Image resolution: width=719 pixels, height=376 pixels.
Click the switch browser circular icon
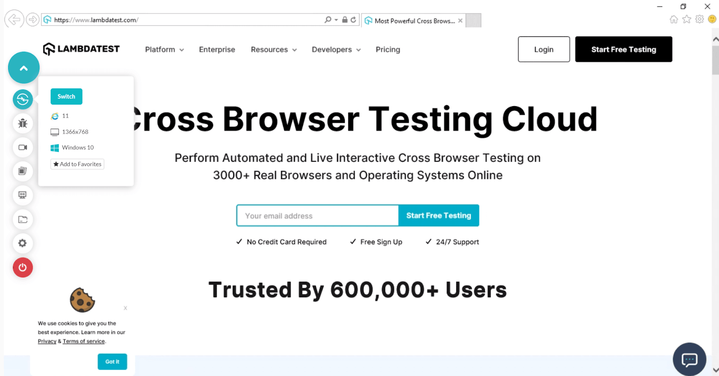(22, 99)
